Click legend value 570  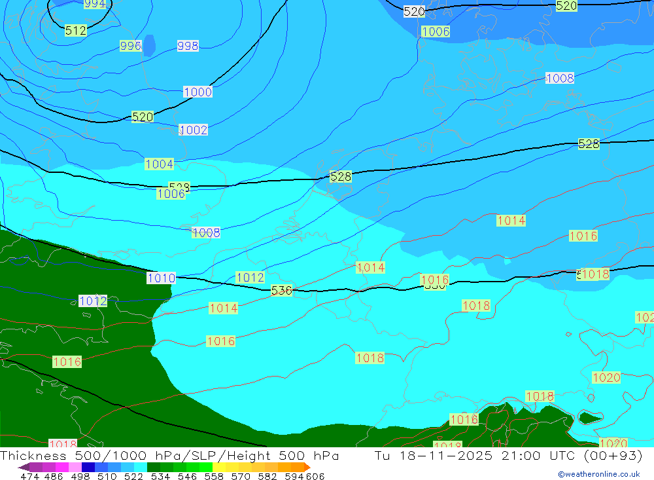(x=240, y=476)
